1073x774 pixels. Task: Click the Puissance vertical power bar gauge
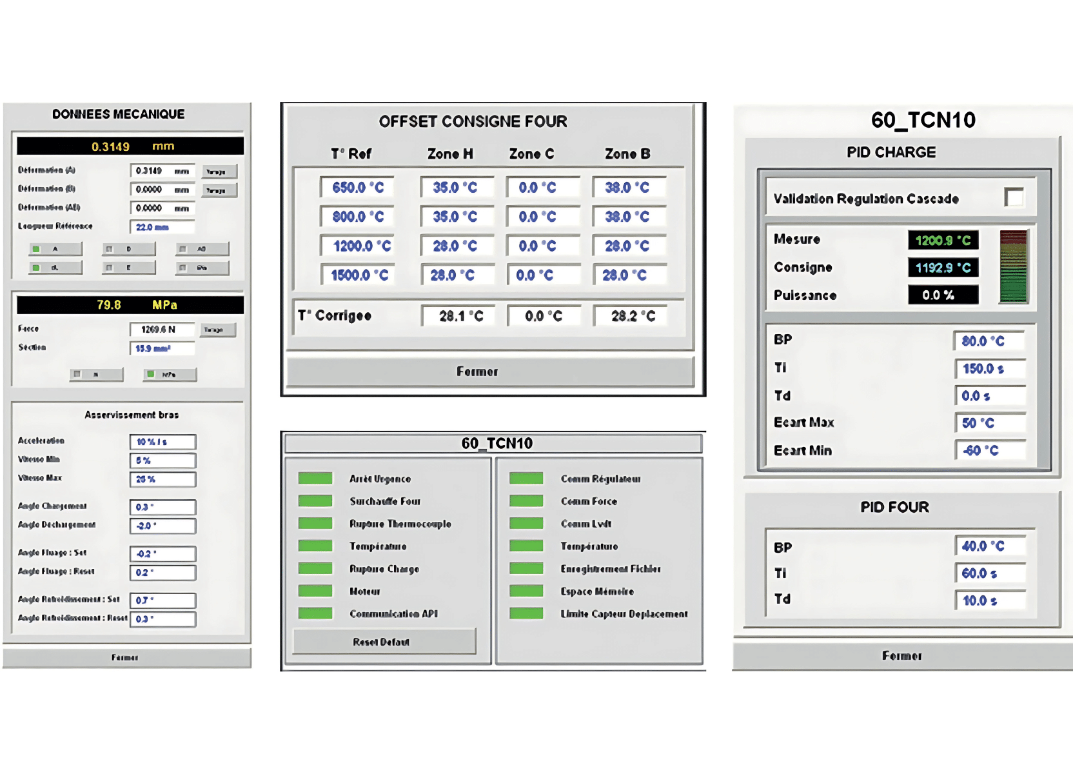click(x=1013, y=266)
